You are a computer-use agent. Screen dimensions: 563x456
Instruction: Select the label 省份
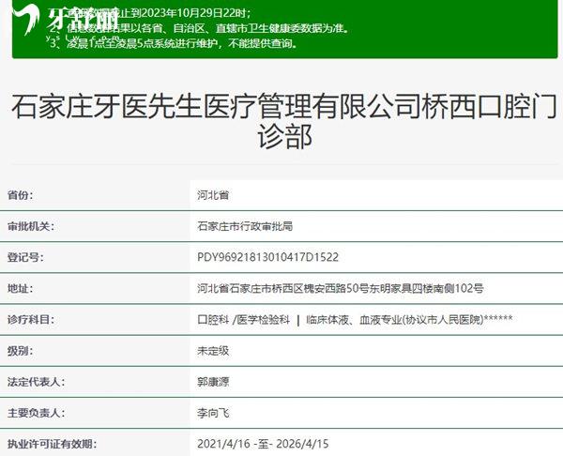20,195
